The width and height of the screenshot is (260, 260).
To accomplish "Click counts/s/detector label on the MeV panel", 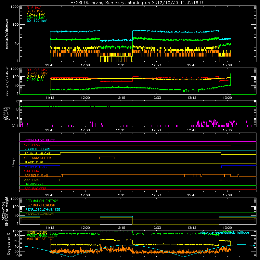I will tap(6, 81).
